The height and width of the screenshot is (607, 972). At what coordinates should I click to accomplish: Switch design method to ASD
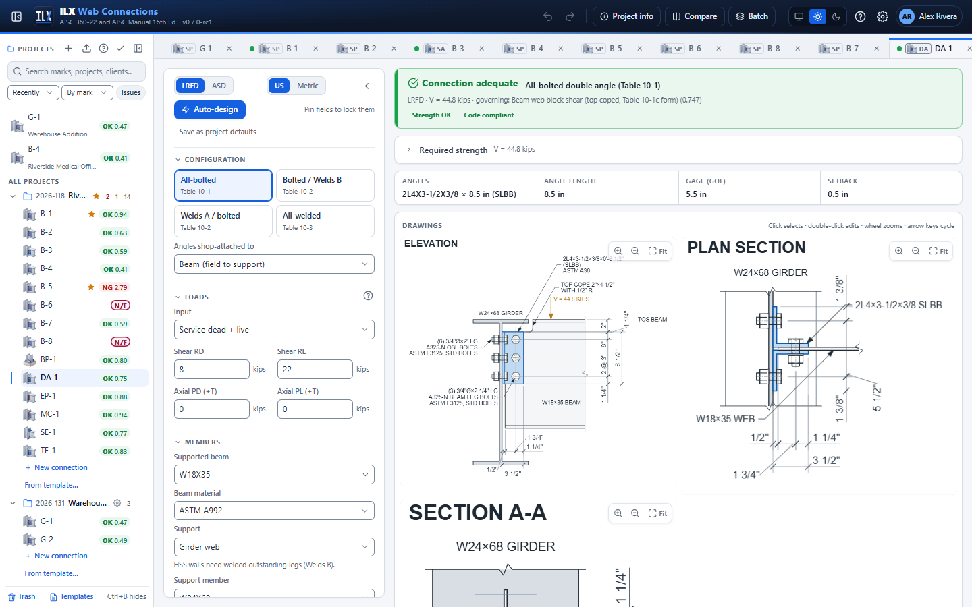tap(219, 86)
